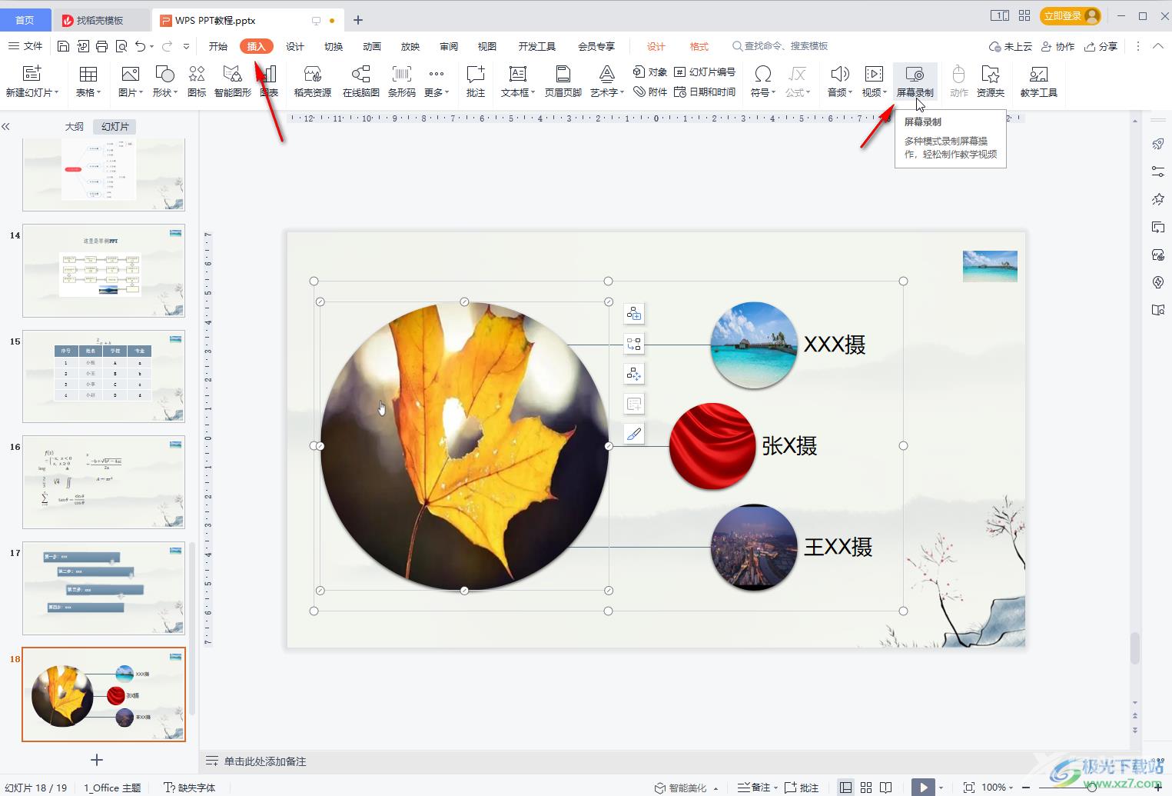The width and height of the screenshot is (1172, 796).
Task: Expand 智能美化 options arrow
Action: click(715, 788)
